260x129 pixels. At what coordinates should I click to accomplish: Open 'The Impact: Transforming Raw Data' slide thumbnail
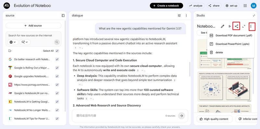(224, 108)
